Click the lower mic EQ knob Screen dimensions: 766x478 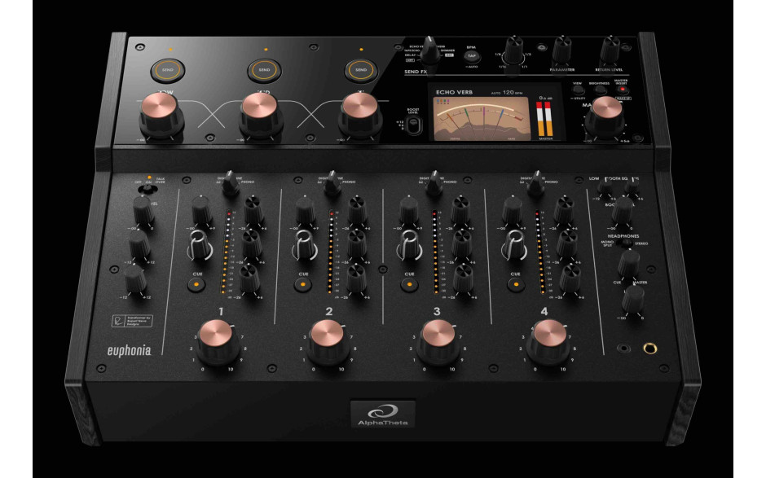(135, 280)
